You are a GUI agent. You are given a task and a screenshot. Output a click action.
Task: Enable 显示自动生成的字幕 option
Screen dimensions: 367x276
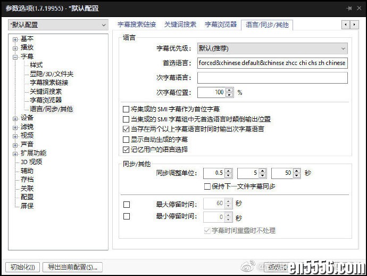pos(126,140)
